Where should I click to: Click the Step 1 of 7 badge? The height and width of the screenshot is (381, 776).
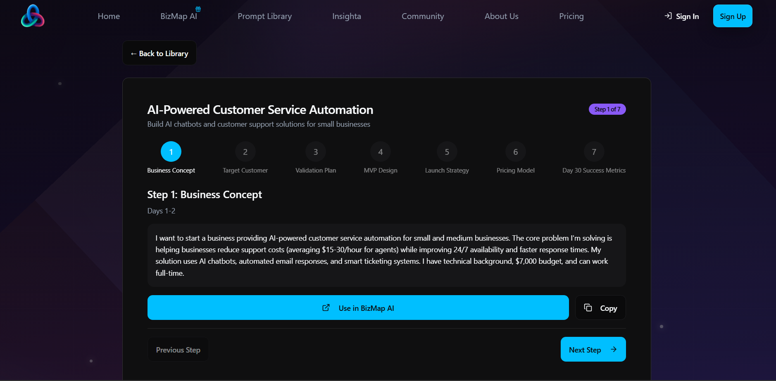(607, 109)
